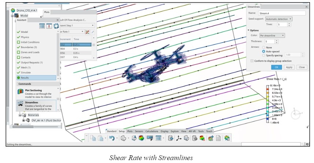The width and height of the screenshot is (314, 163).
Task: Click the database with blue arrow icon
Action: click(x=170, y=138)
